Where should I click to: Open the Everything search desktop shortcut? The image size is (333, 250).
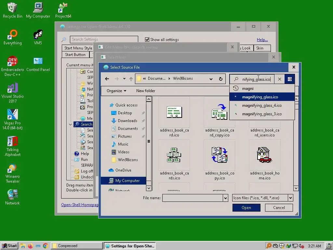pos(13,37)
